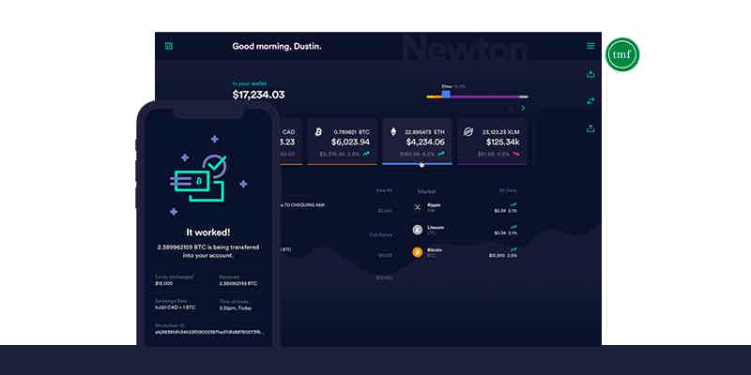Open the hamburger menu in Newton header

pos(590,46)
